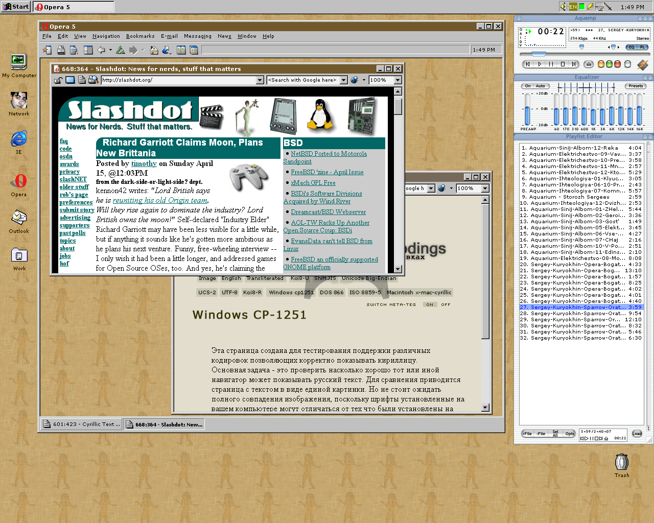Screen dimensions: 654x523
Task: Toggle image loading icon in Slashdot window
Action: (x=70, y=80)
